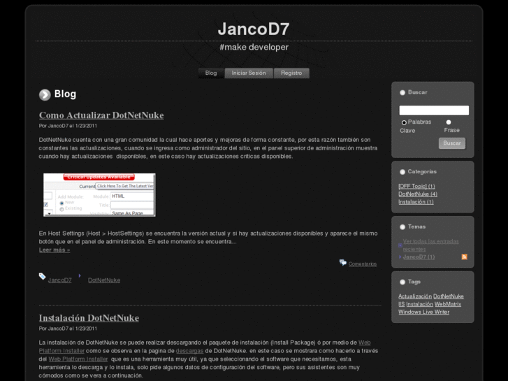Click the 'Leer más »' link
Screen dimensions: 508x381
coord(55,250)
